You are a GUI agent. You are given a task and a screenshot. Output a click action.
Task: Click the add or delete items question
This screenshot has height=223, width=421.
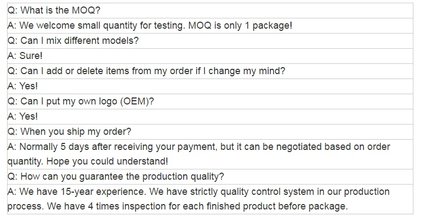click(x=146, y=71)
